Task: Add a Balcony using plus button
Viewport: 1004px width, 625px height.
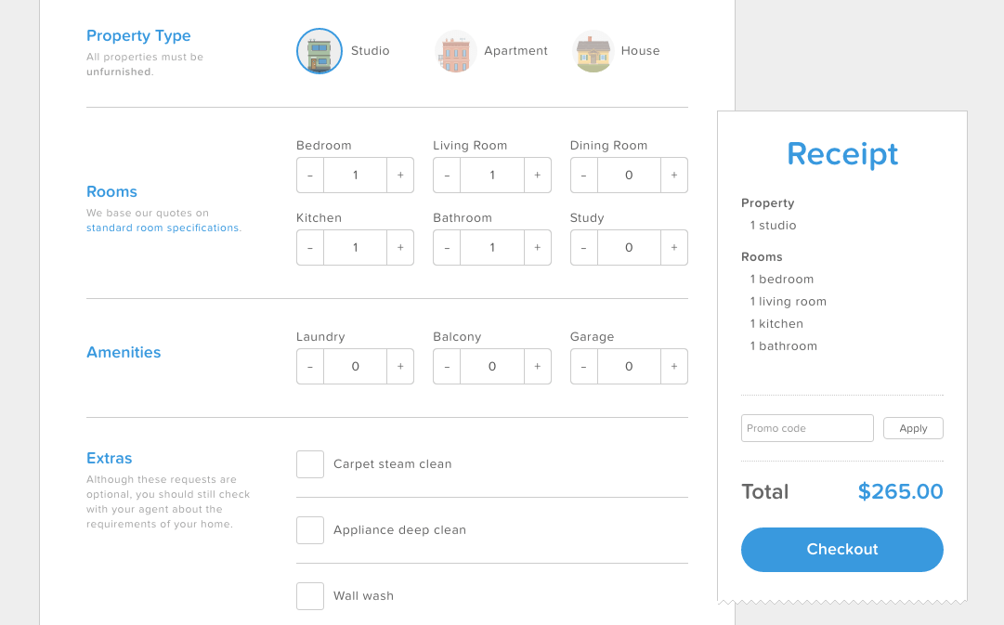Action: (x=537, y=367)
